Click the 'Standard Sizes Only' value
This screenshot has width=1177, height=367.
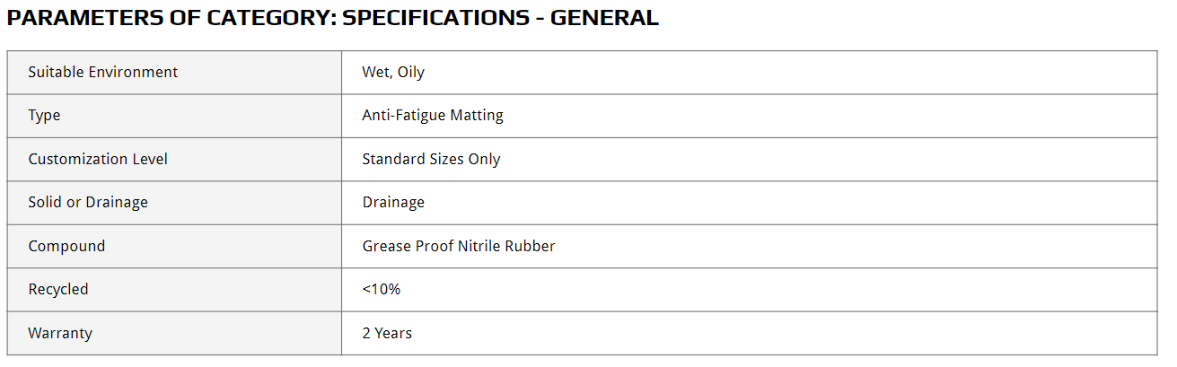pos(431,160)
